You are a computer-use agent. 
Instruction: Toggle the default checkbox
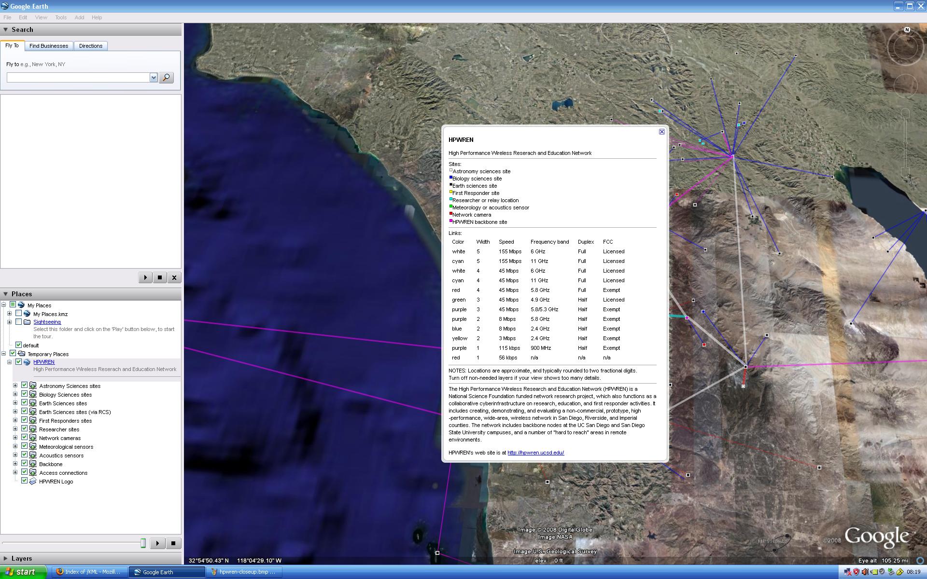coord(18,345)
